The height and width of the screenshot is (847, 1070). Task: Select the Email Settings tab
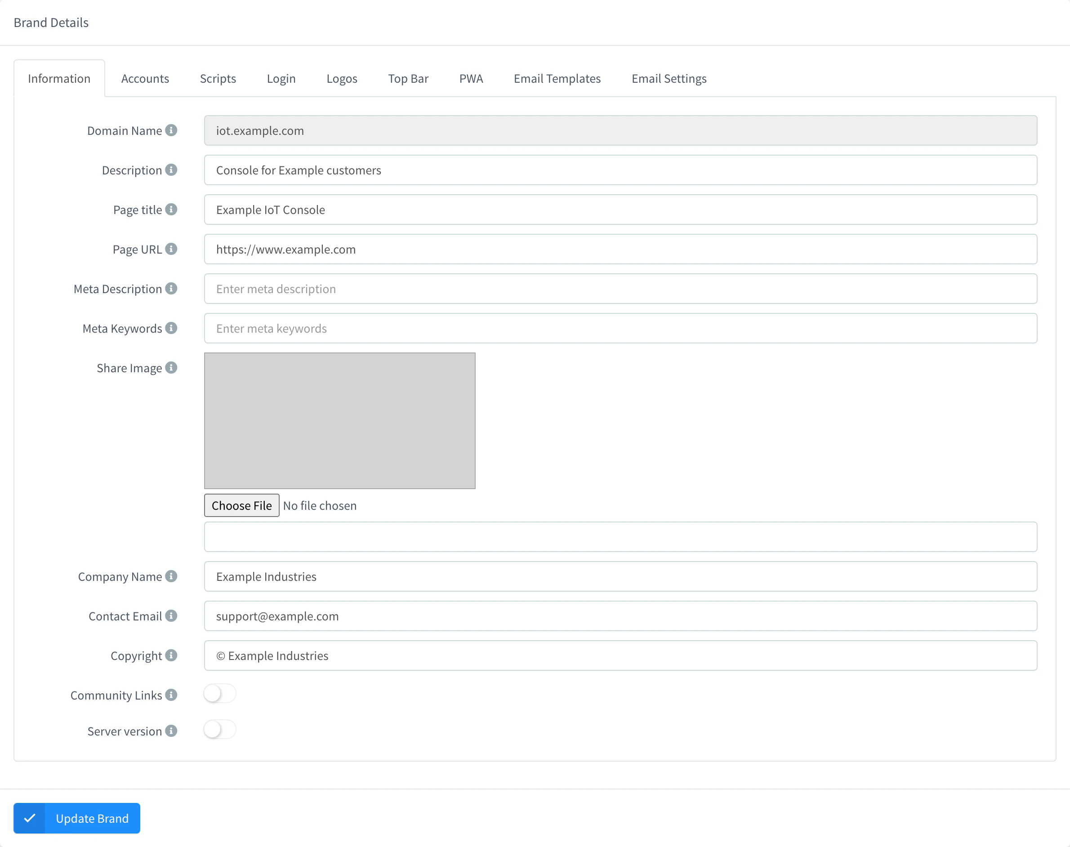[x=669, y=78]
